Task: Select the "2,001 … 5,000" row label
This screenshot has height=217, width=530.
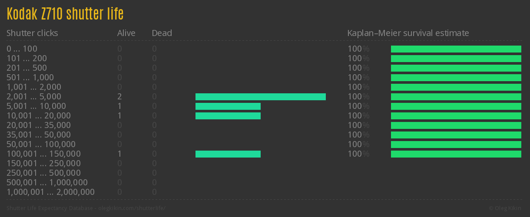Action: coord(34,96)
